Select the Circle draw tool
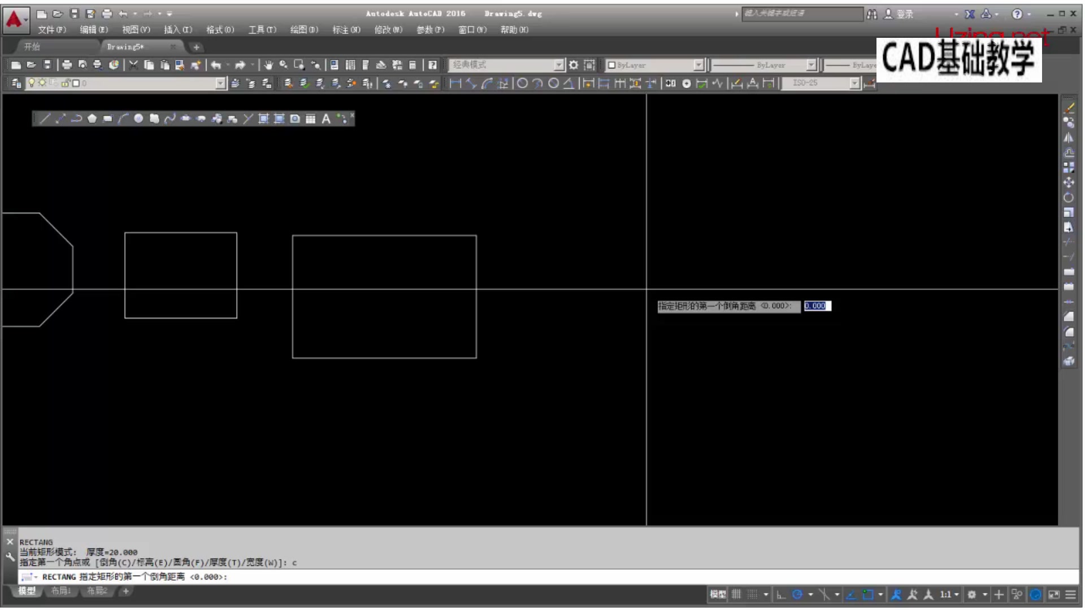The height and width of the screenshot is (610, 1085). click(138, 119)
